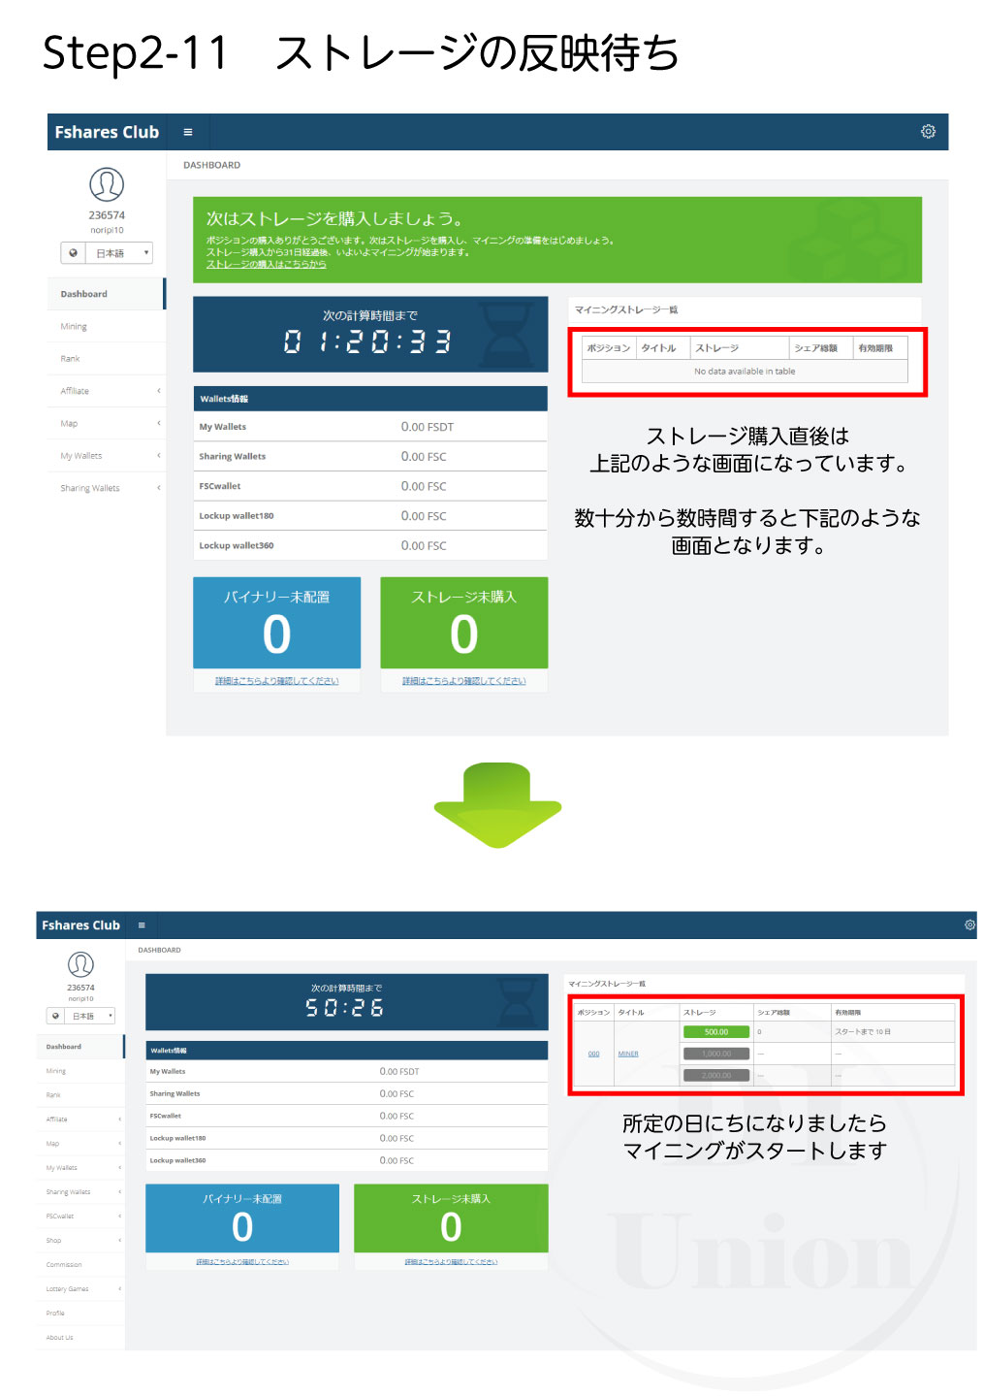The height and width of the screenshot is (1396, 984).
Task: Click the MINER link in the storage table
Action: (628, 1053)
